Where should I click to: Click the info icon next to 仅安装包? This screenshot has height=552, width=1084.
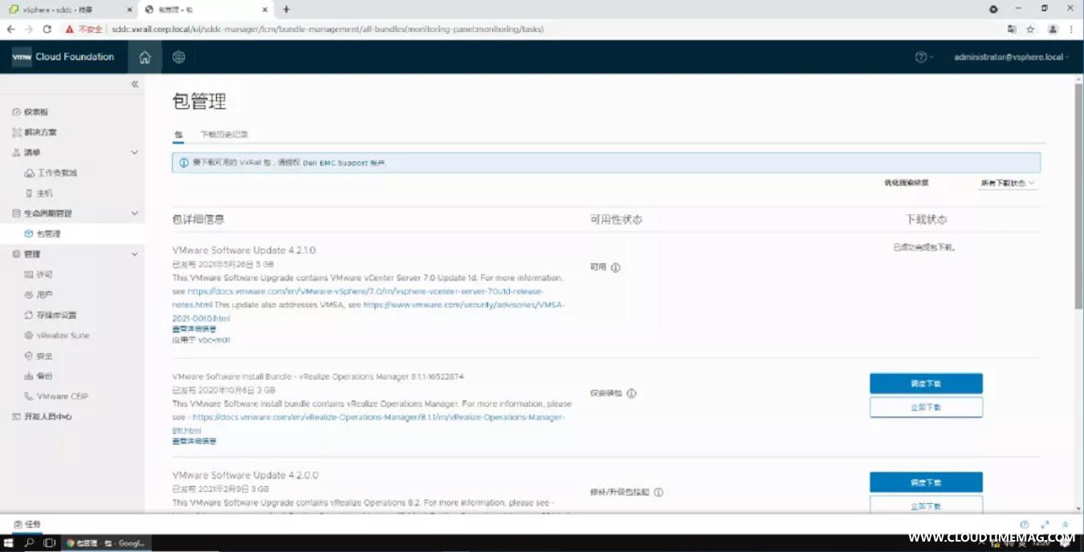pyautogui.click(x=631, y=394)
